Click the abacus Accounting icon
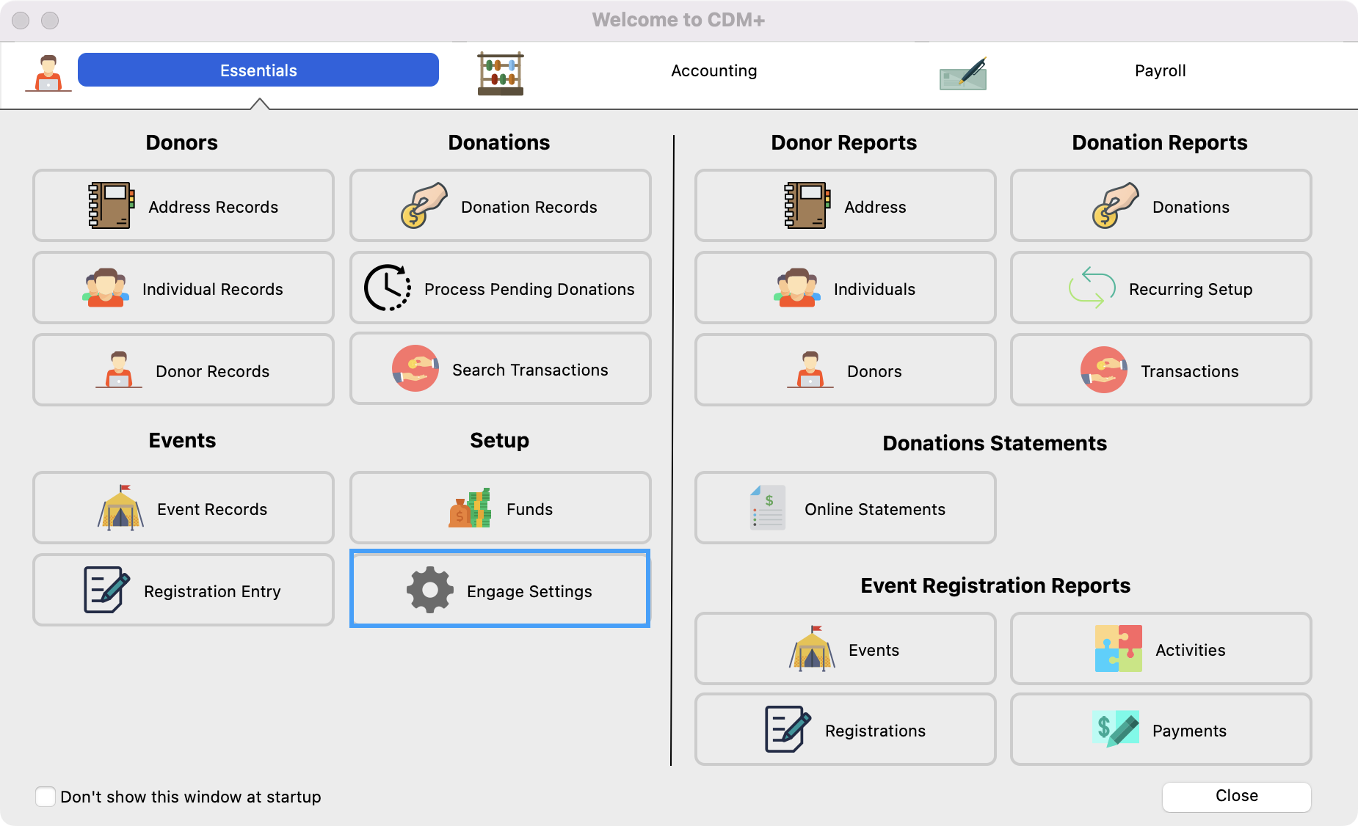The width and height of the screenshot is (1358, 826). (x=500, y=73)
